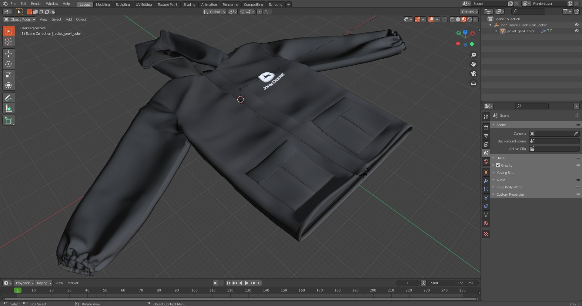Play the animation forward
The image size is (582, 306).
247,283
